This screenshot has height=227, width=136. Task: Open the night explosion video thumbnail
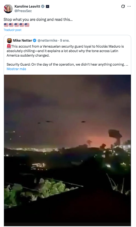[67, 150]
